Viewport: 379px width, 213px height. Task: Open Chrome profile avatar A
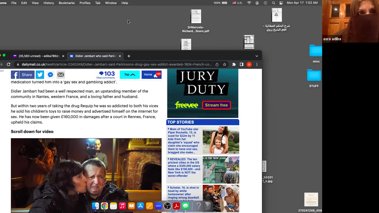[x=249, y=64]
